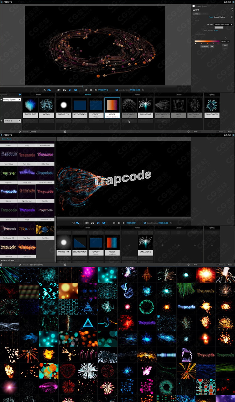Screen dimensions: 235x402
Task: Toggle the Primary System color checkbox
Action: click(x=194, y=6)
